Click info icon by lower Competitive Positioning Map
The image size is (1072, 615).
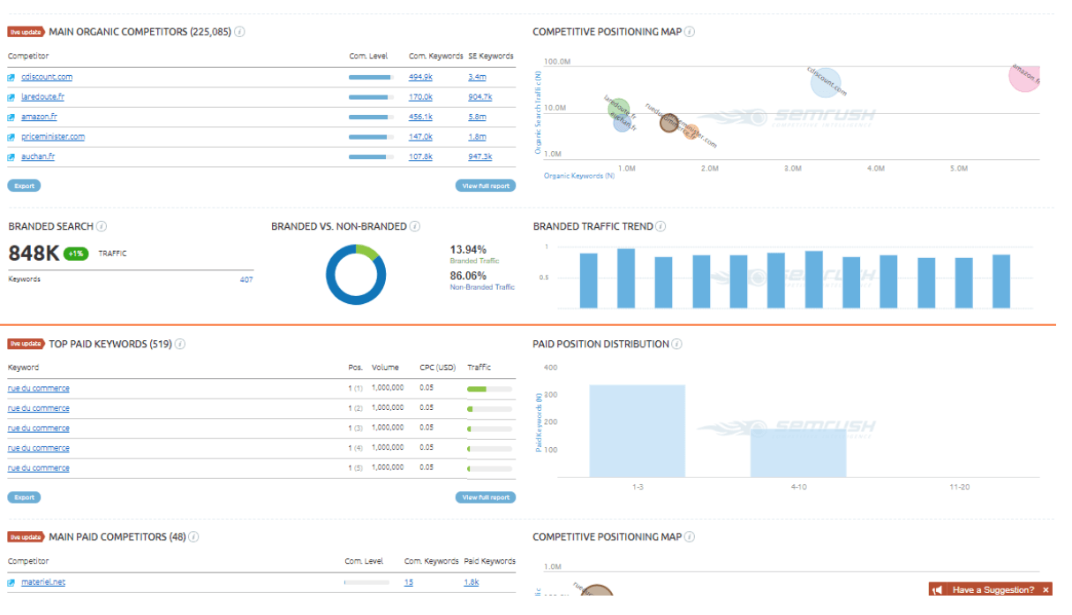coord(690,536)
